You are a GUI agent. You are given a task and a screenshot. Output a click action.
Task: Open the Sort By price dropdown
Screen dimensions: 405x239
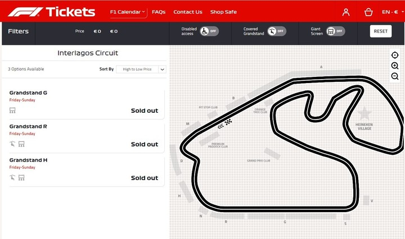(x=141, y=69)
